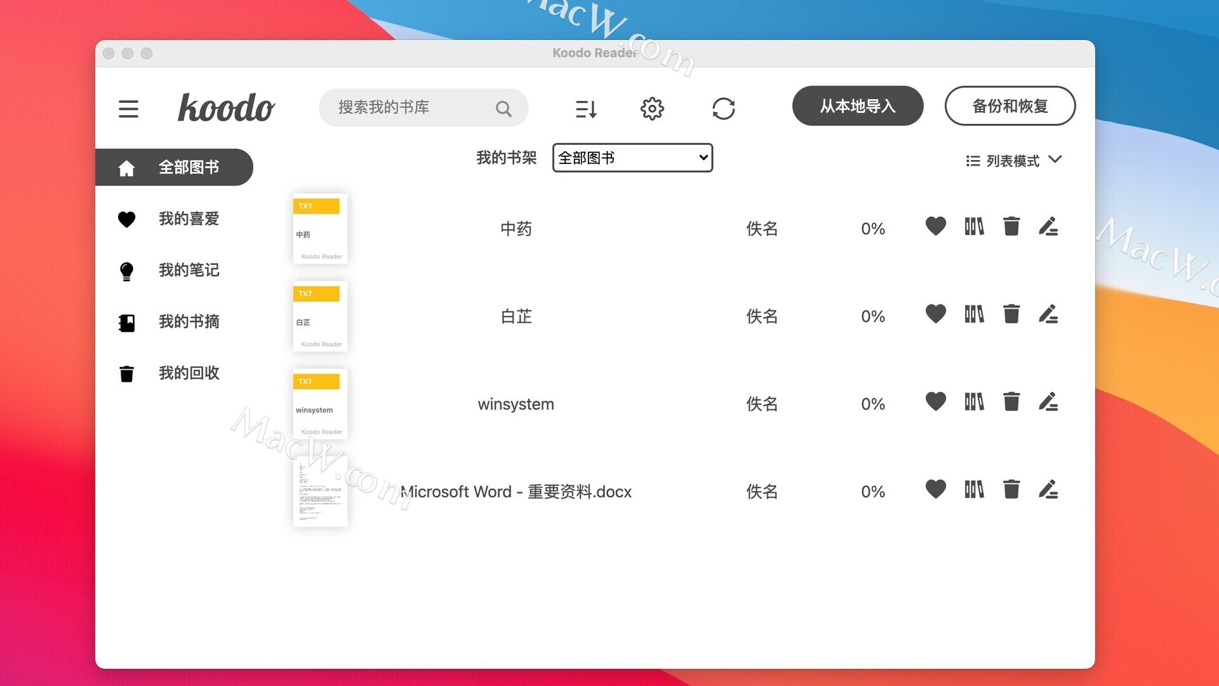Image resolution: width=1219 pixels, height=686 pixels.
Task: Click the Microsoft Word - 重要资料.docx title
Action: [516, 492]
